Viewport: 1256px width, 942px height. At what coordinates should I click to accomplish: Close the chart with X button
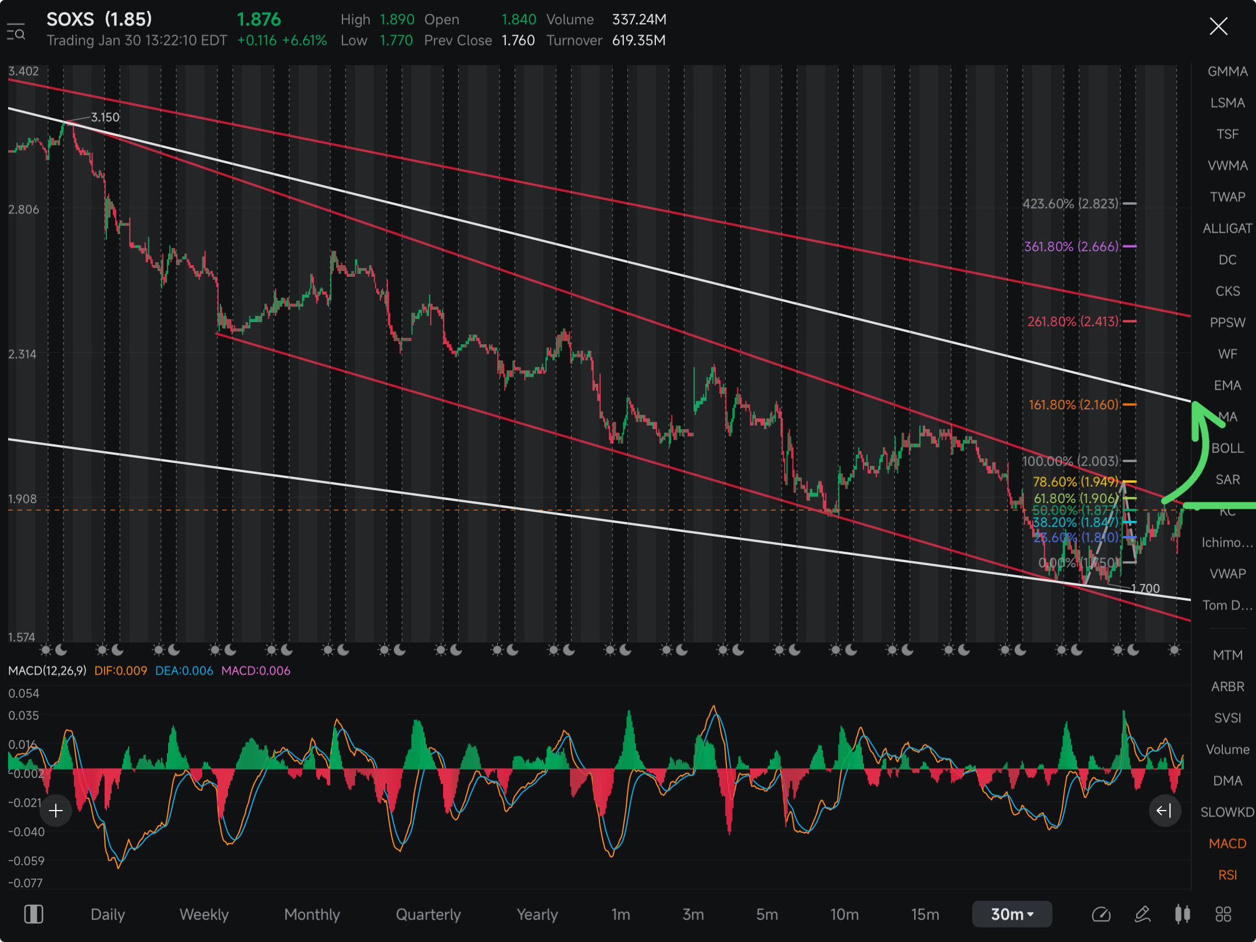pyautogui.click(x=1218, y=26)
